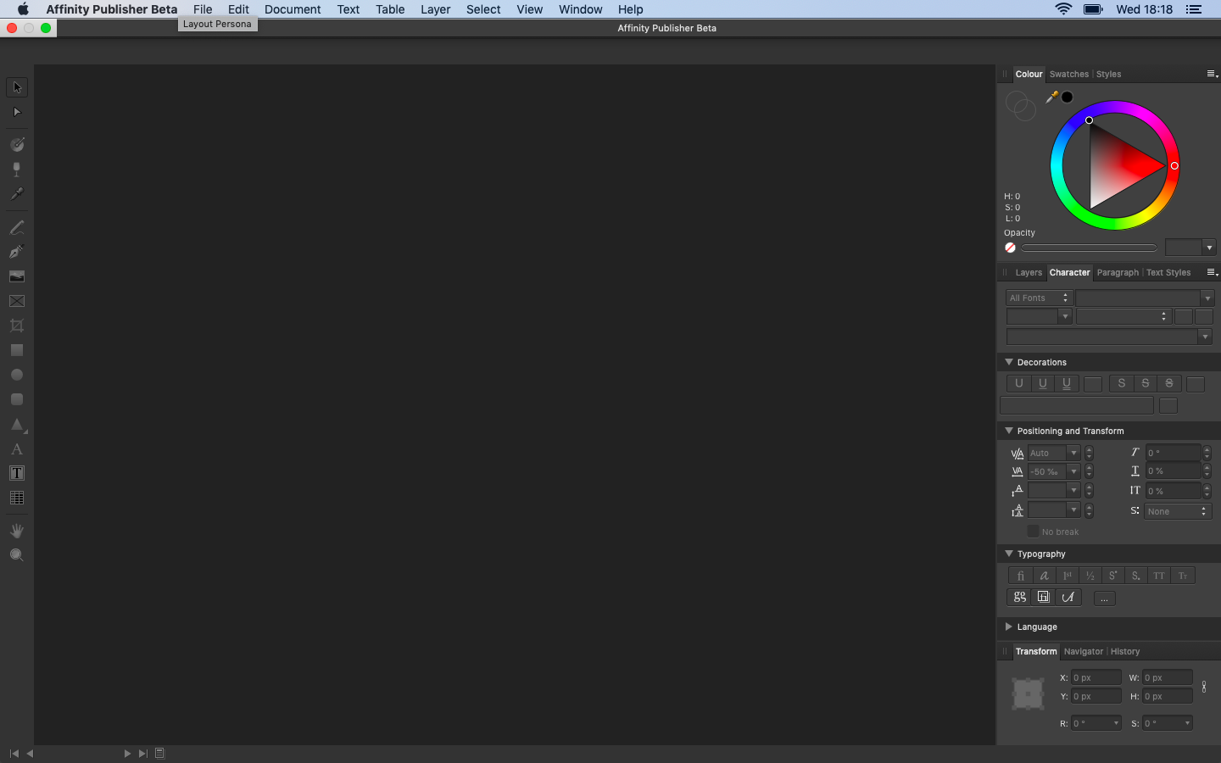Open the All Fonts dropdown
This screenshot has width=1221, height=763.
point(1040,298)
